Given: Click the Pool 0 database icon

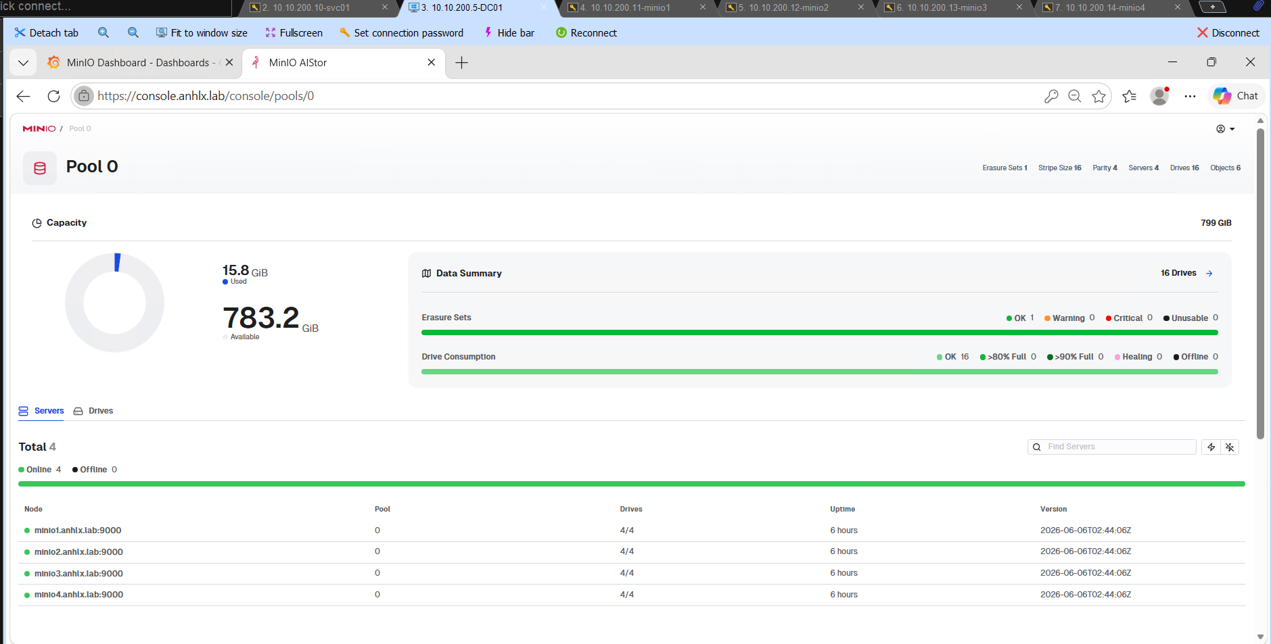Looking at the screenshot, I should pos(40,168).
